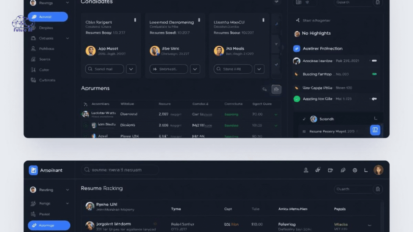This screenshot has height=232, width=413.
Task: Expand the Orcianis sidebar item chevron
Action: coord(67,38)
